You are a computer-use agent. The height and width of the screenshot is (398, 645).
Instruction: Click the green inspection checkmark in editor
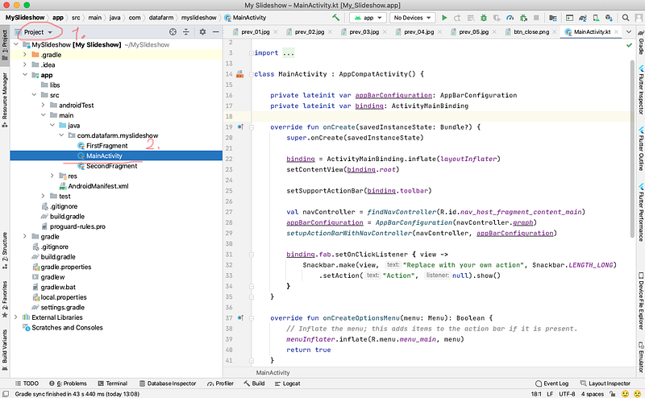(x=629, y=45)
